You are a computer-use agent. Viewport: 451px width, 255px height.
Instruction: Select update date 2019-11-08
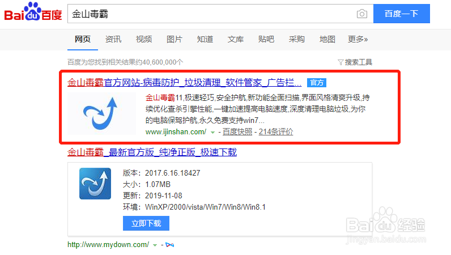coord(164,195)
